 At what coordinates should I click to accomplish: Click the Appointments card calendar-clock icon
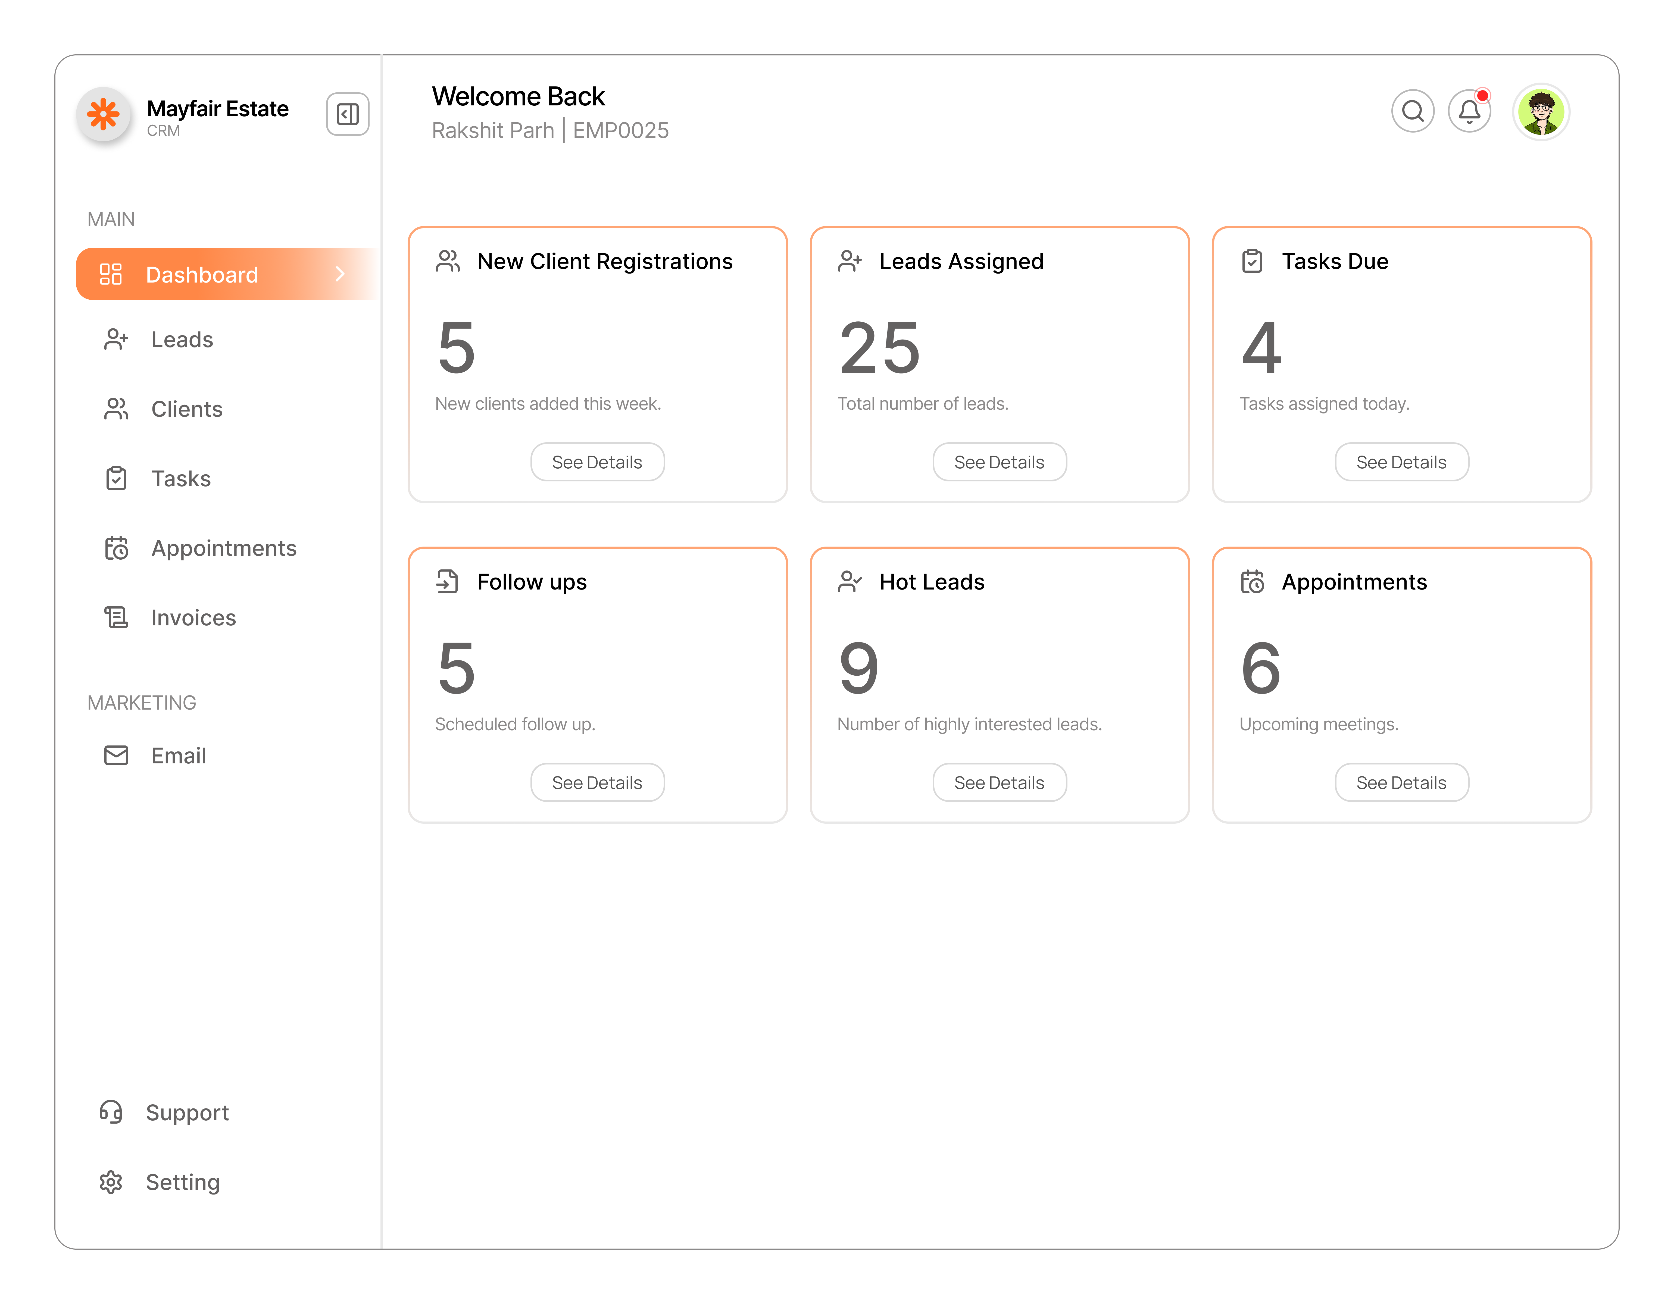tap(1253, 582)
